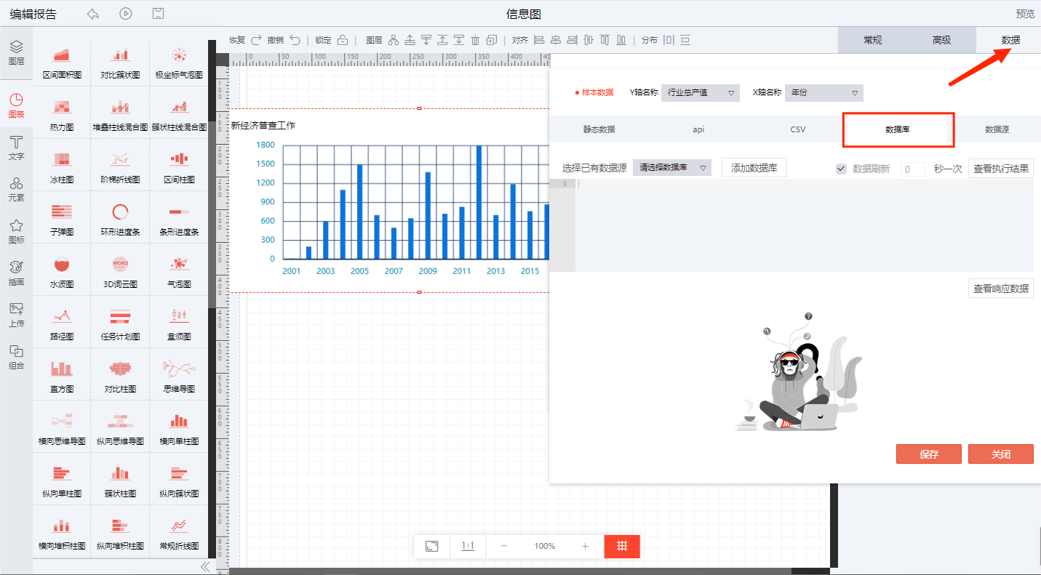Select the 热力图 chart type
This screenshot has width=1041, height=575.
click(62, 115)
